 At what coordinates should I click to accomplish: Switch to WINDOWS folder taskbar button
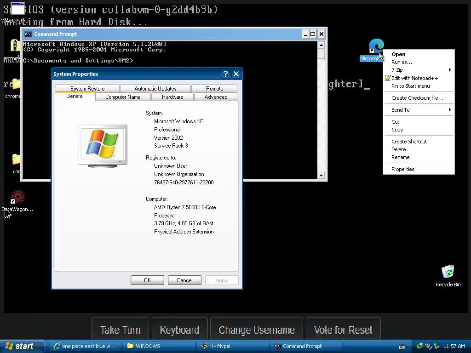tap(159, 346)
